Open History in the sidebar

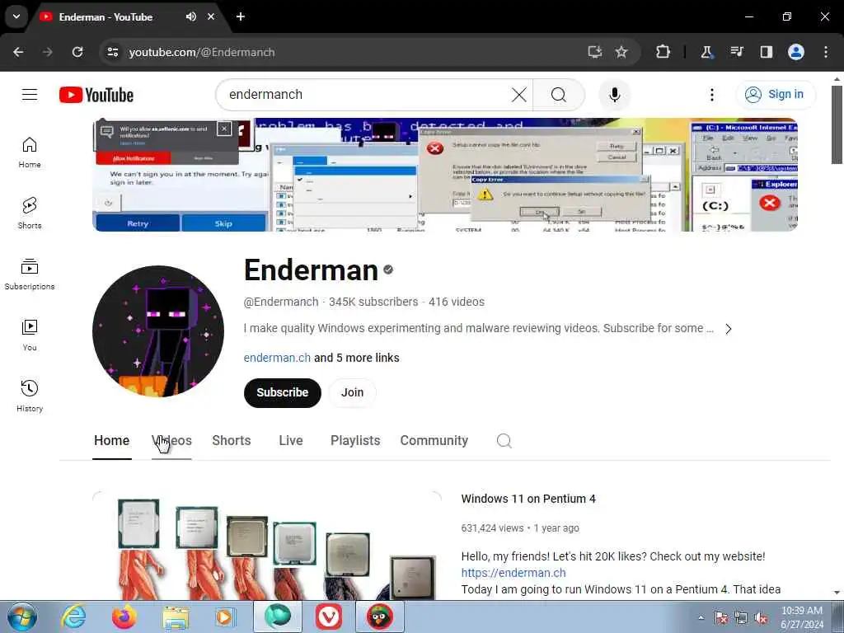[30, 396]
